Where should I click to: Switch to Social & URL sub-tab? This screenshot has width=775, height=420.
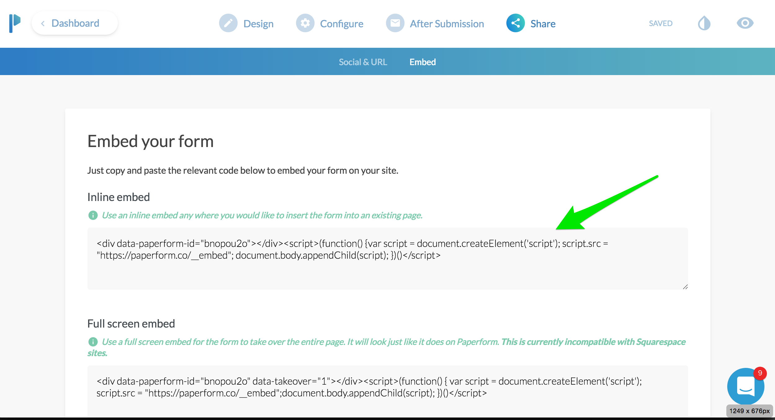pyautogui.click(x=363, y=62)
